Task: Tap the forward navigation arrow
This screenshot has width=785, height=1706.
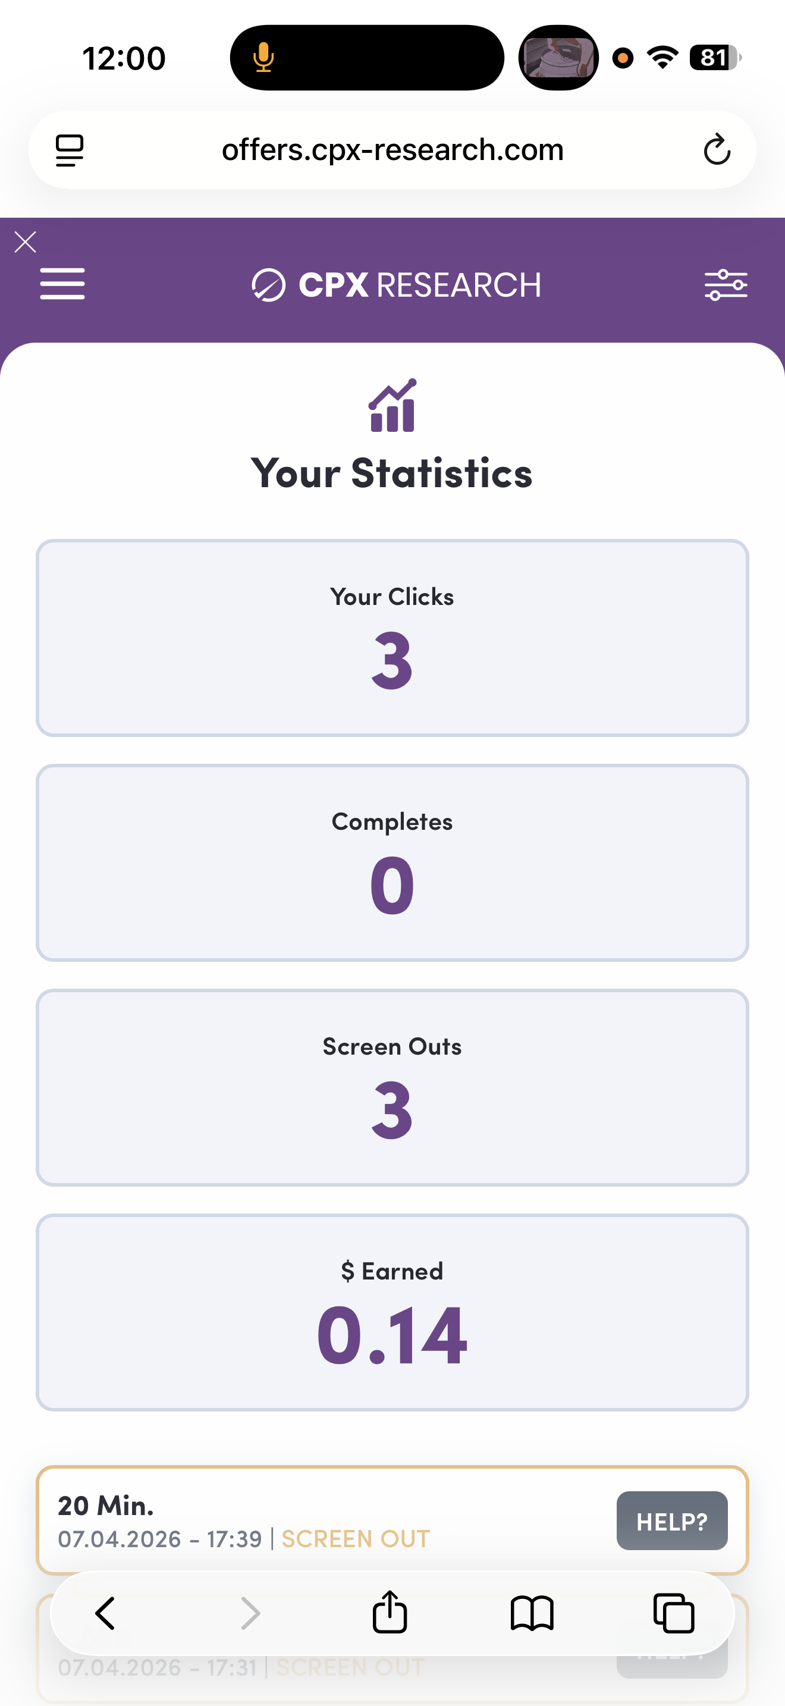Action: pyautogui.click(x=250, y=1613)
